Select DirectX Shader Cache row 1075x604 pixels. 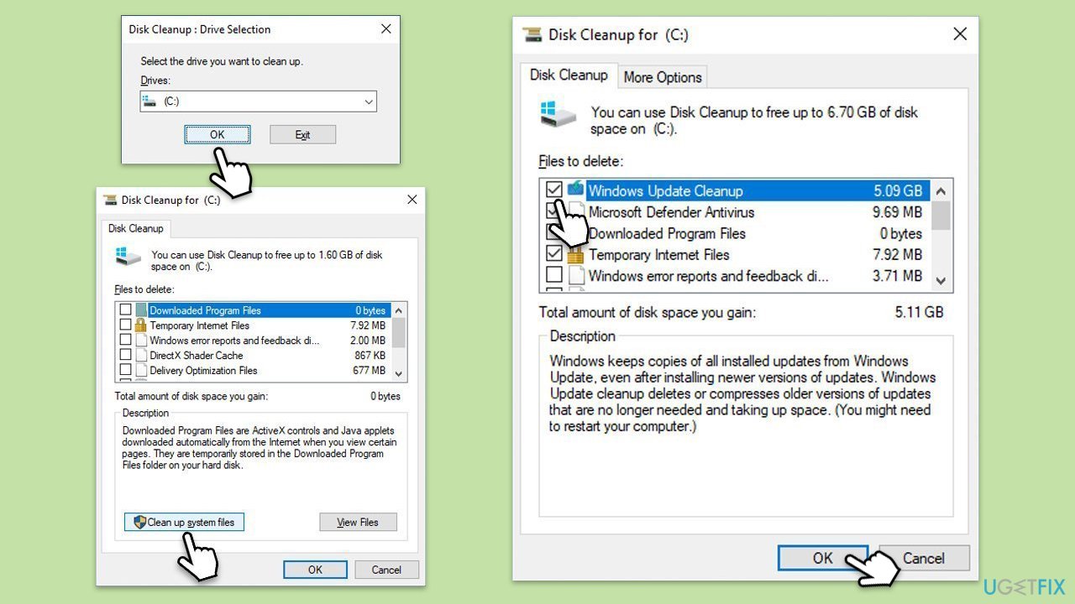[x=254, y=356]
